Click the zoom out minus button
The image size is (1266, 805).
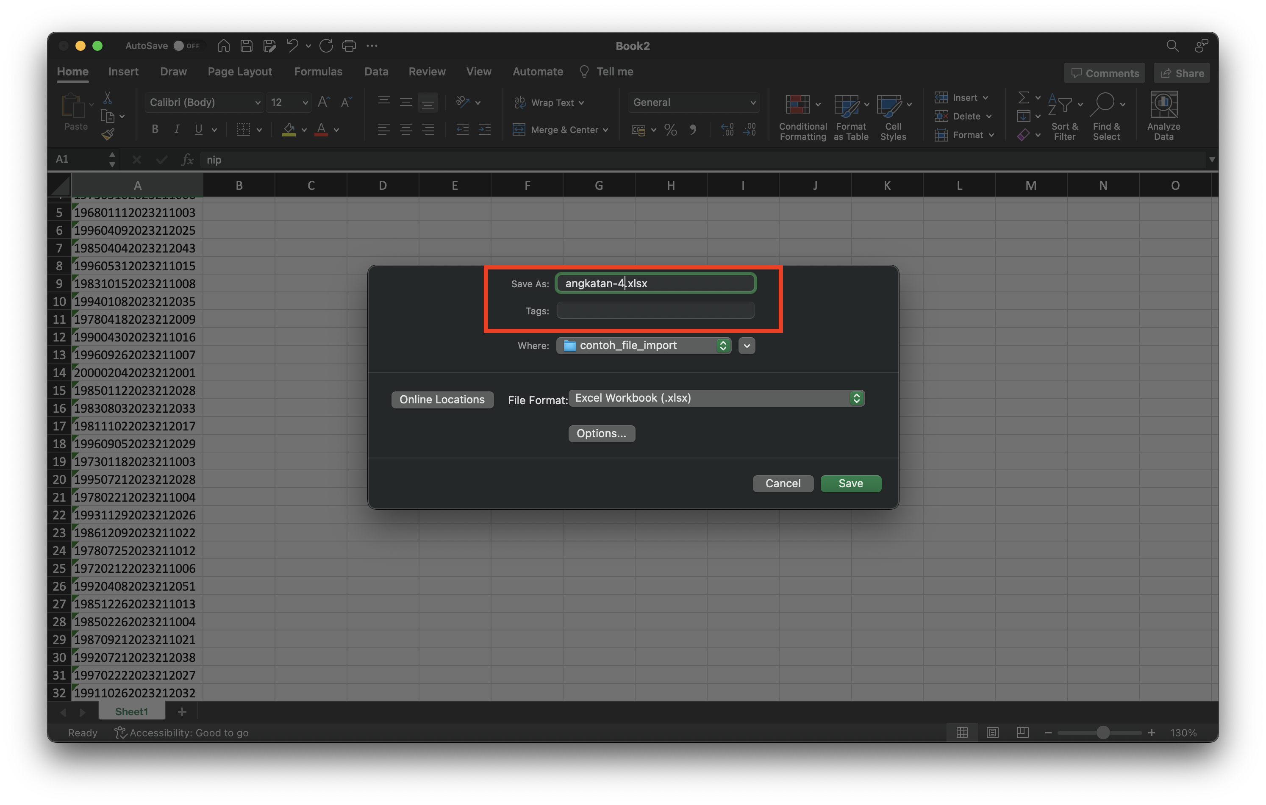pos(1047,733)
